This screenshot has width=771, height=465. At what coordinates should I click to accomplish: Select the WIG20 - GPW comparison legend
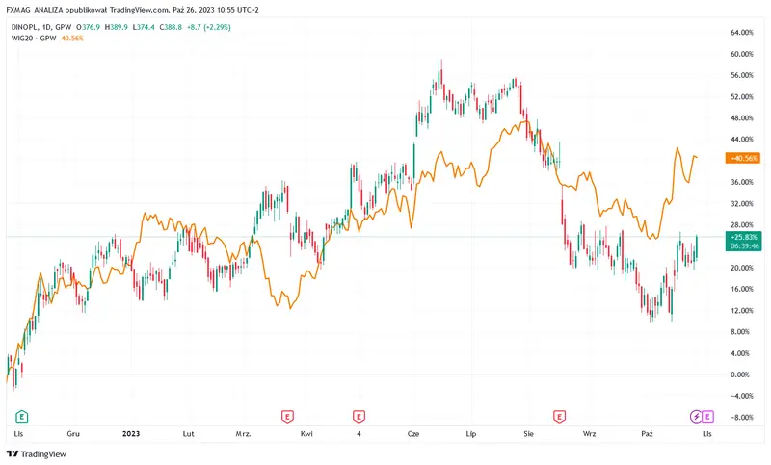click(x=32, y=39)
